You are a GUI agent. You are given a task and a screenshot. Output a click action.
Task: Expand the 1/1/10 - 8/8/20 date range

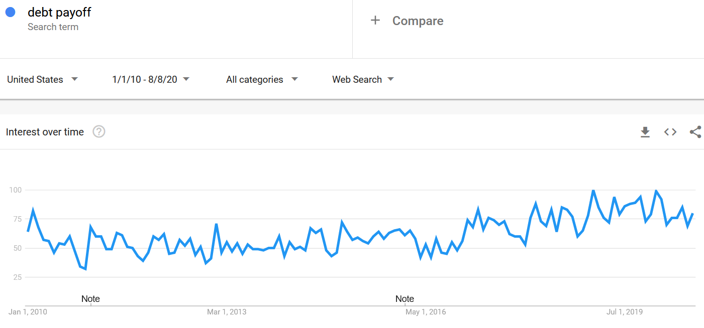pos(151,79)
